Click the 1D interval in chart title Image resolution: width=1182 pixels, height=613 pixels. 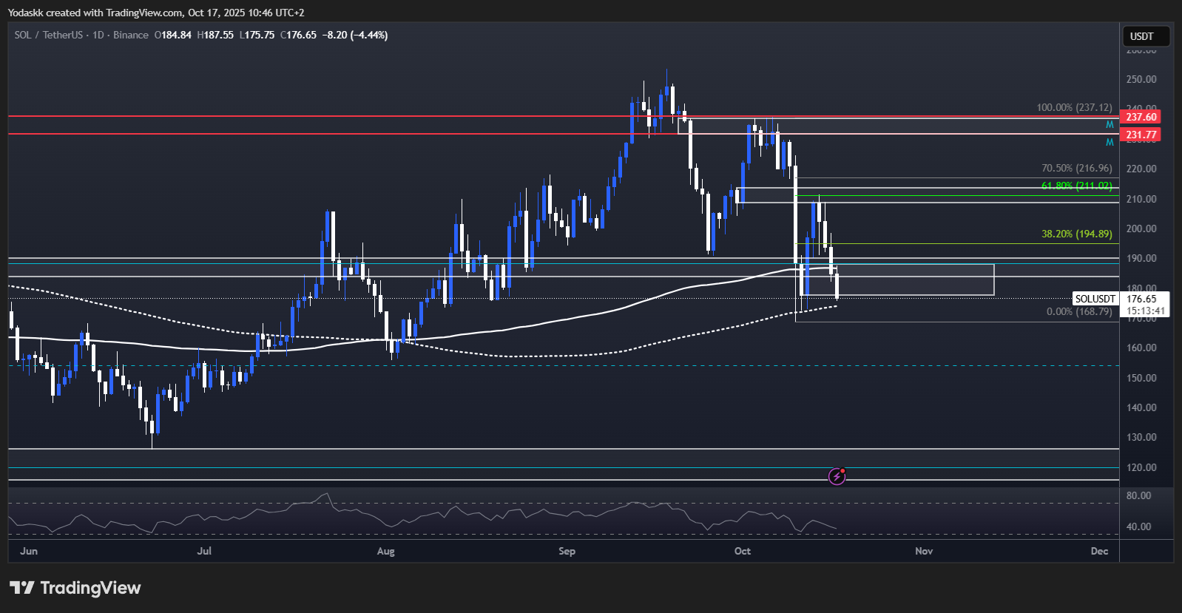click(98, 35)
